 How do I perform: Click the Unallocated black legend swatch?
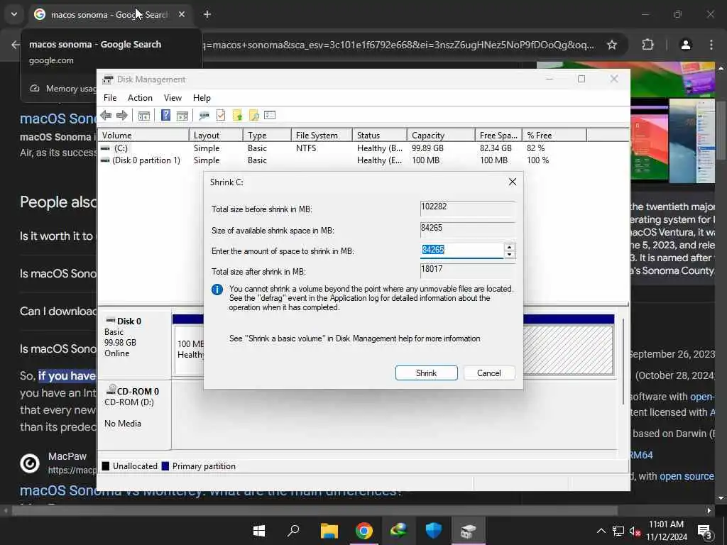click(106, 466)
